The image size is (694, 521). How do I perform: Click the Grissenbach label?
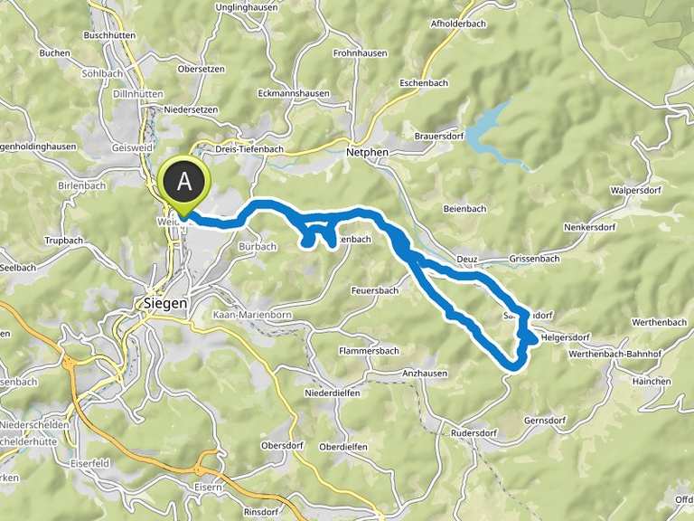tap(534, 259)
